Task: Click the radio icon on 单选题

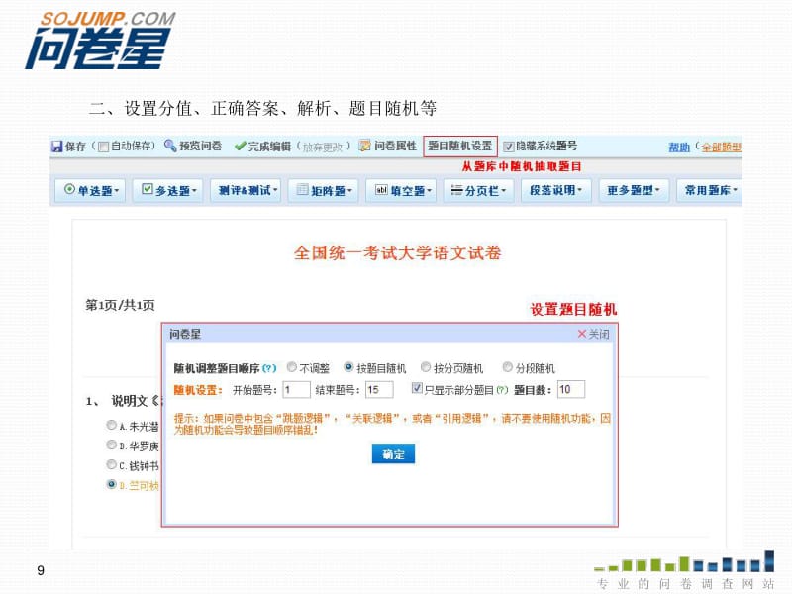Action: (x=69, y=189)
